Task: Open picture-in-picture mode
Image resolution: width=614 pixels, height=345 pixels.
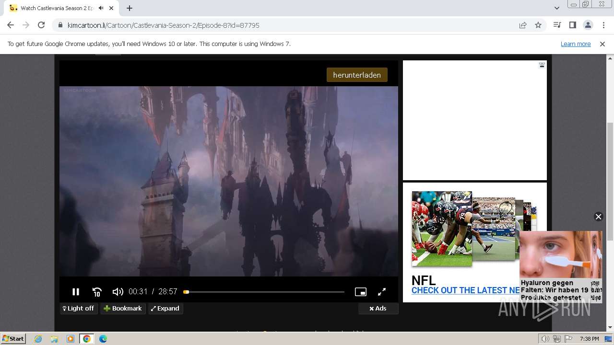Action: tap(361, 292)
